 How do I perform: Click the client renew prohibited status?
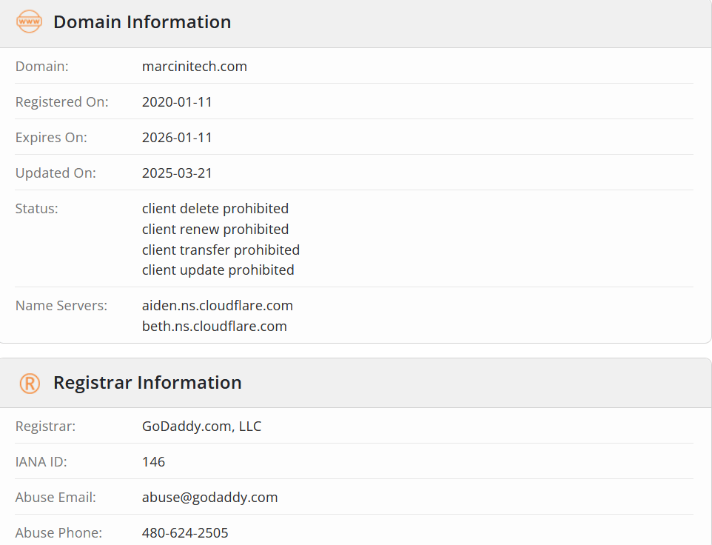coord(215,230)
